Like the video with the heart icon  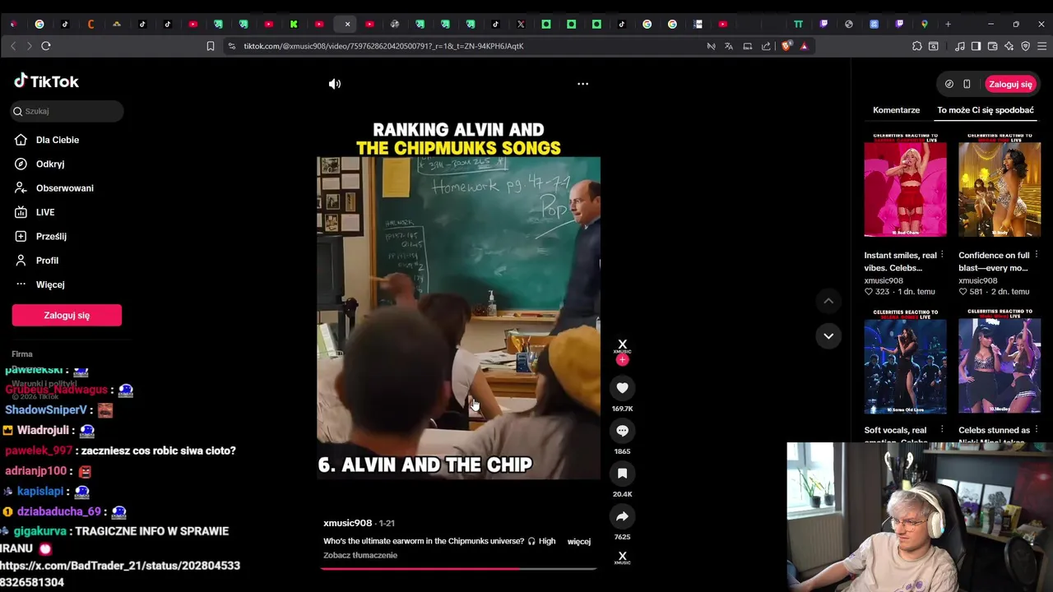(x=622, y=388)
